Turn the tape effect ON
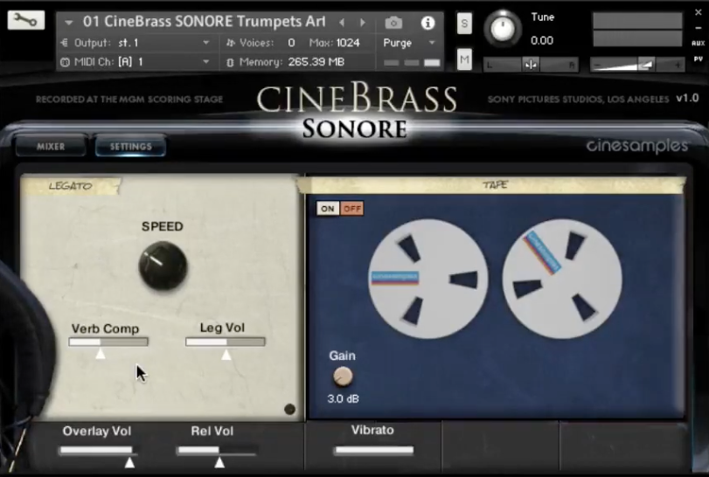 (x=327, y=209)
